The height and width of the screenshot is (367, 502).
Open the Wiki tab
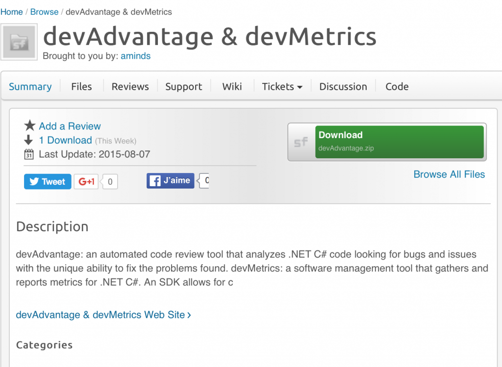click(232, 86)
